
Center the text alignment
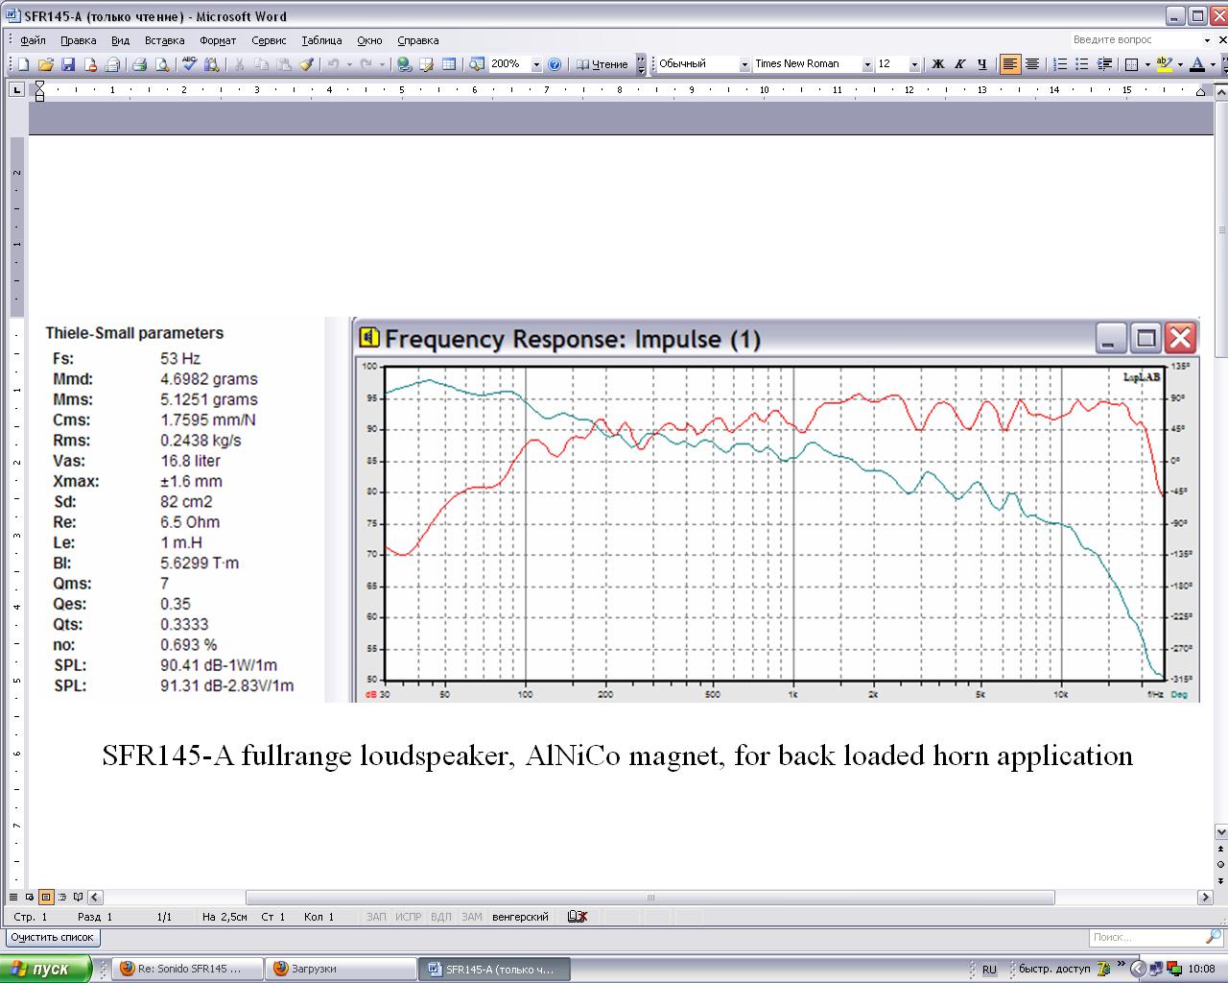coord(1031,64)
